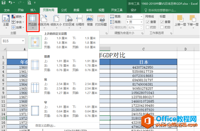Viewport: 200px width, 131px height.
Task: Toggle 标题 打印 (Headings Print) checkbox
Action: tap(162, 27)
